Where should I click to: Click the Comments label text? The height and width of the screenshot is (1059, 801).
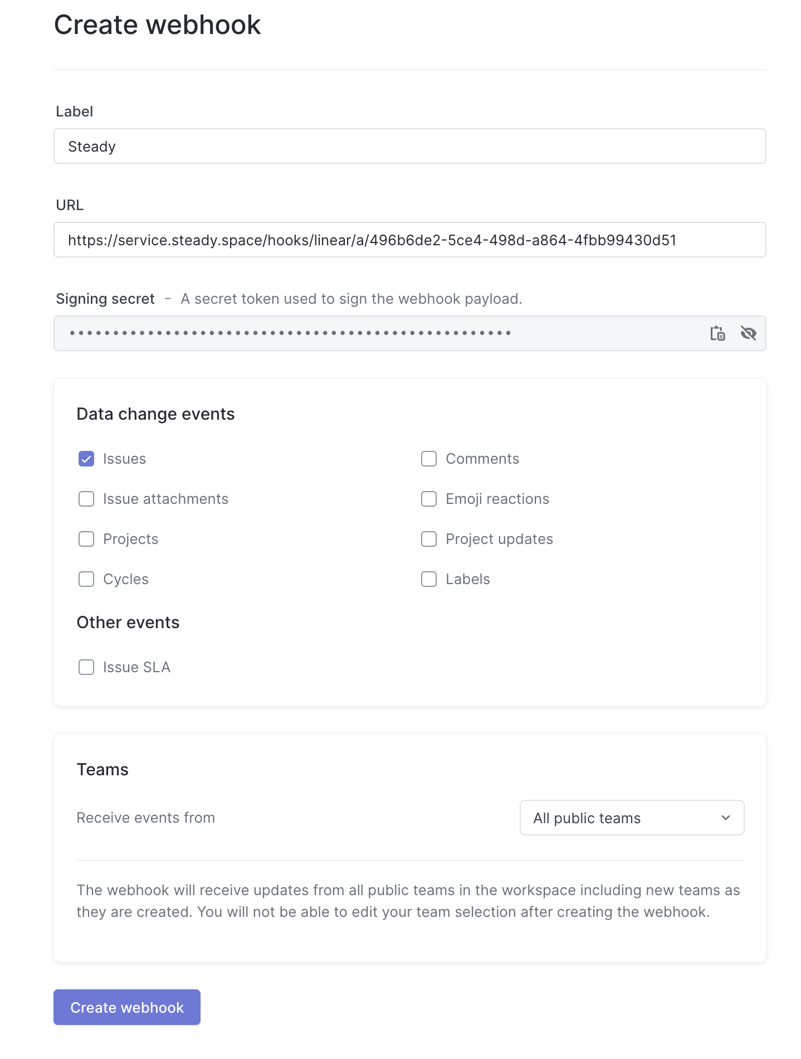(482, 459)
